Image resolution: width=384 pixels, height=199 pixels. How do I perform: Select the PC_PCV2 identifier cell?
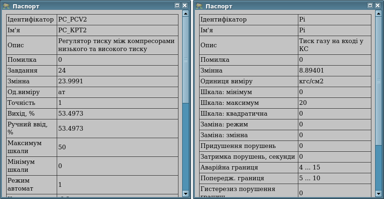click(117, 20)
